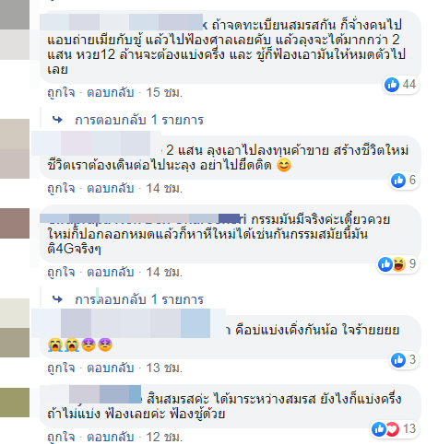Reply to the comment posted 15 ชม. ago
This screenshot has height=444, width=438.
pyautogui.click(x=111, y=92)
